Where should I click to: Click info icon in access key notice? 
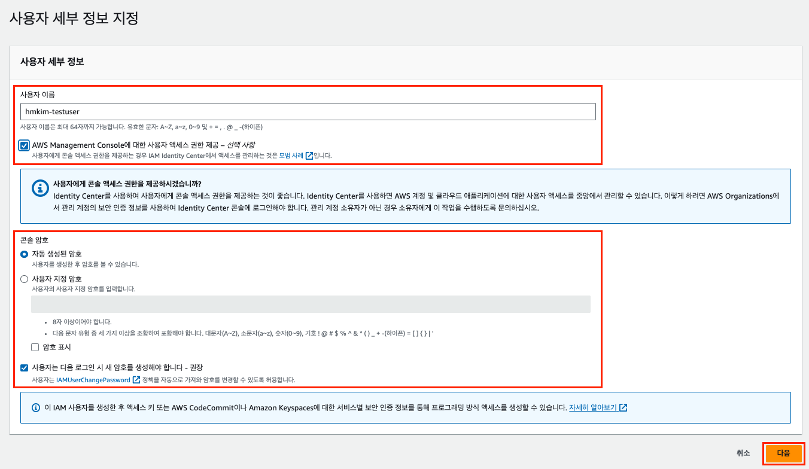point(36,408)
